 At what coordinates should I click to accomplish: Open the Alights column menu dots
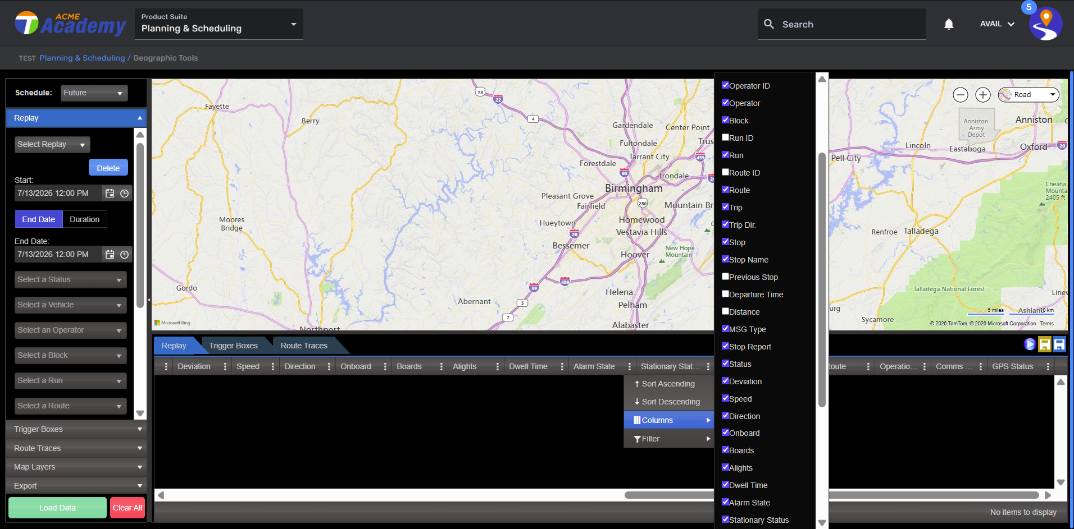pyautogui.click(x=498, y=366)
